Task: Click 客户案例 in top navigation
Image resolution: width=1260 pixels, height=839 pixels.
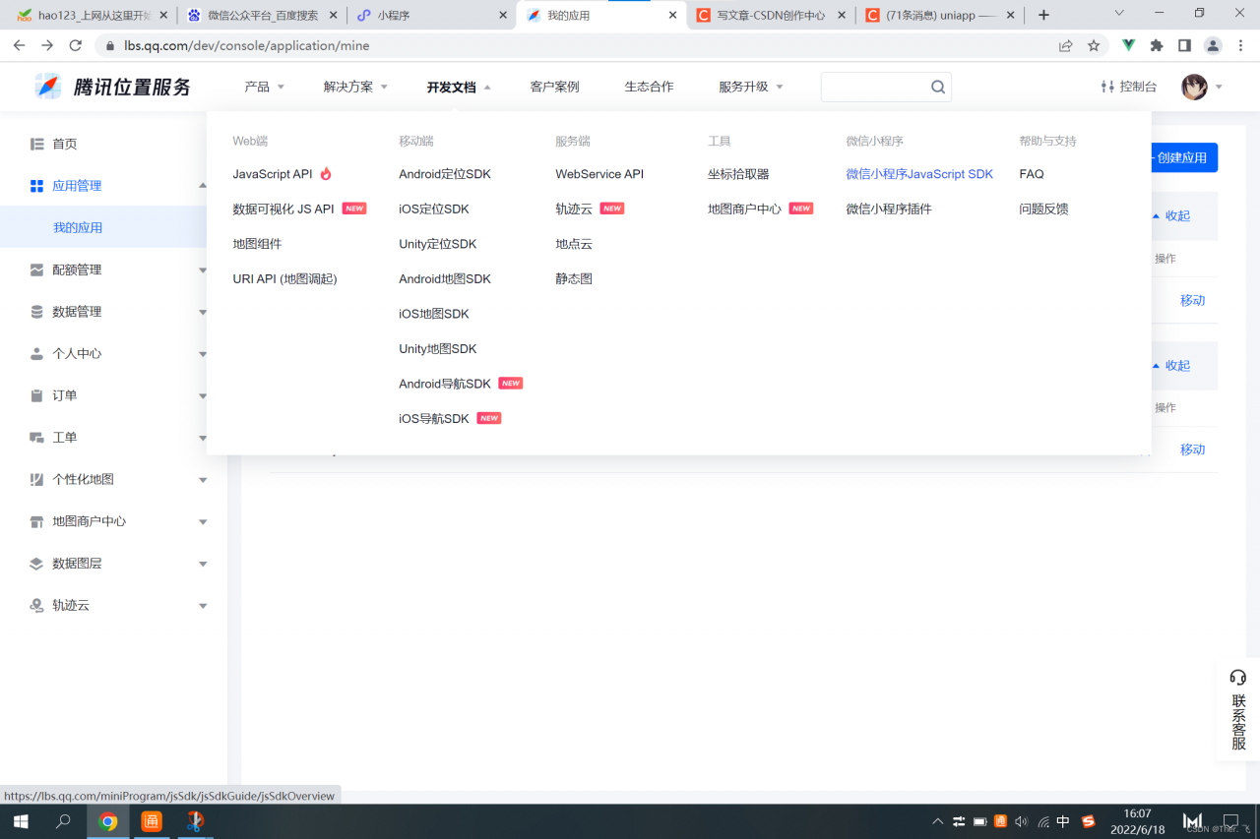Action: click(x=554, y=87)
